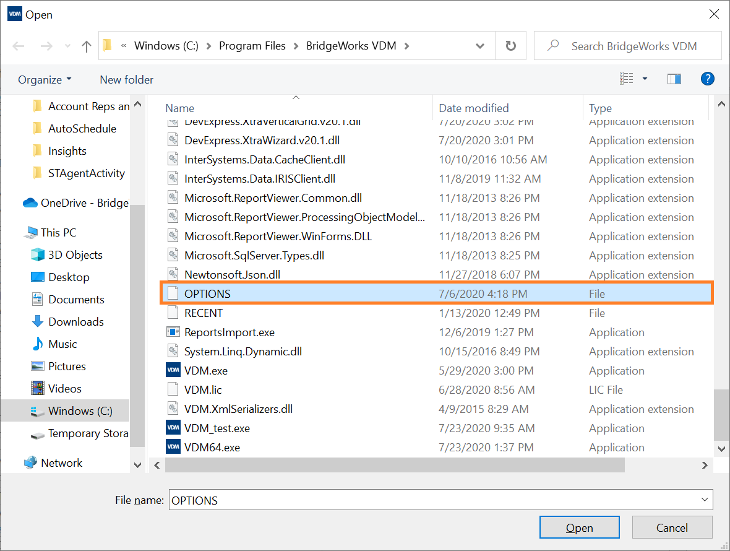
Task: Select BridgeWorks VDM breadcrumb in address bar
Action: pos(351,46)
